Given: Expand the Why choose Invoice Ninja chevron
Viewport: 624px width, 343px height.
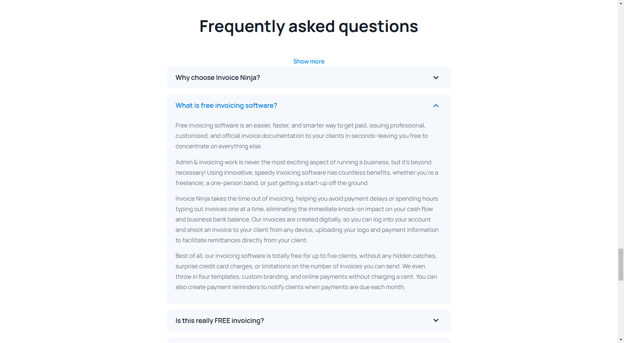Looking at the screenshot, I should [436, 78].
